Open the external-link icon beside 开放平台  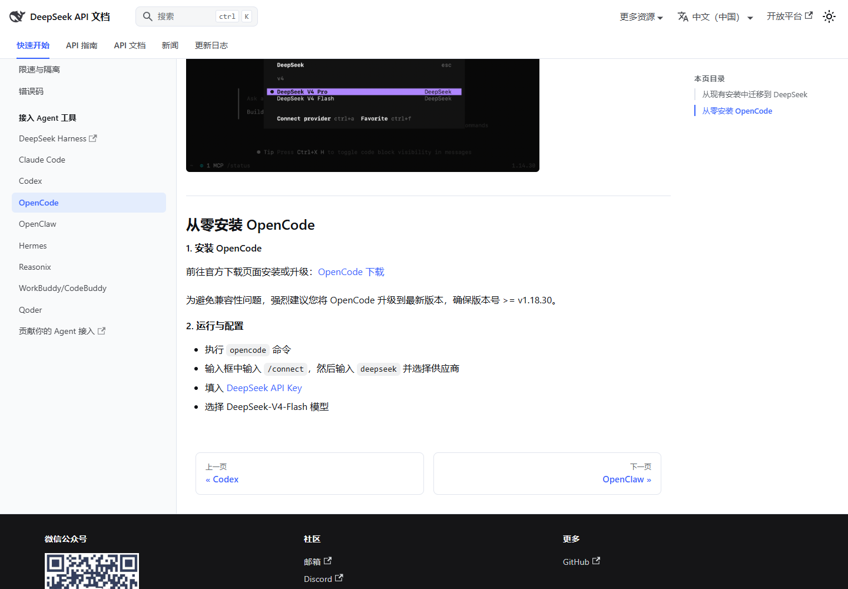809,16
